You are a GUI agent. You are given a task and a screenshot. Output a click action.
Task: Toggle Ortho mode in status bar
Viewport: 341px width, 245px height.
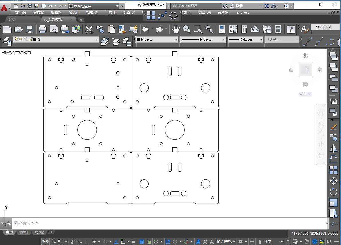coord(86,241)
